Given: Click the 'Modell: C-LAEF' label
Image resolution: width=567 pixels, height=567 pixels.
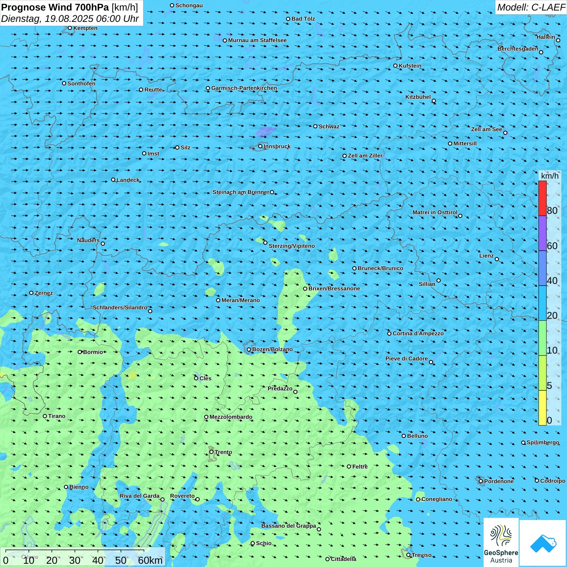Looking at the screenshot, I should tap(531, 7).
